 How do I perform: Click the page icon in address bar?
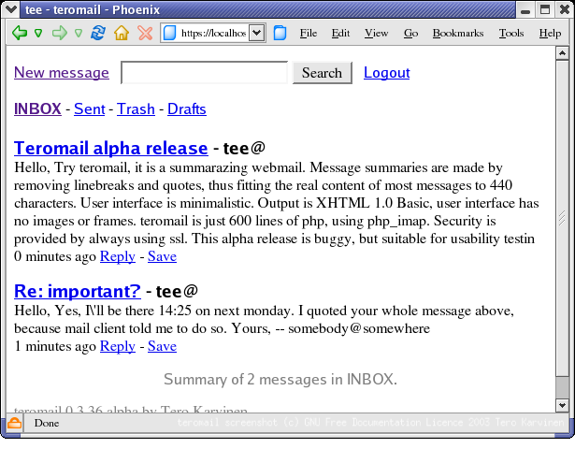(169, 33)
